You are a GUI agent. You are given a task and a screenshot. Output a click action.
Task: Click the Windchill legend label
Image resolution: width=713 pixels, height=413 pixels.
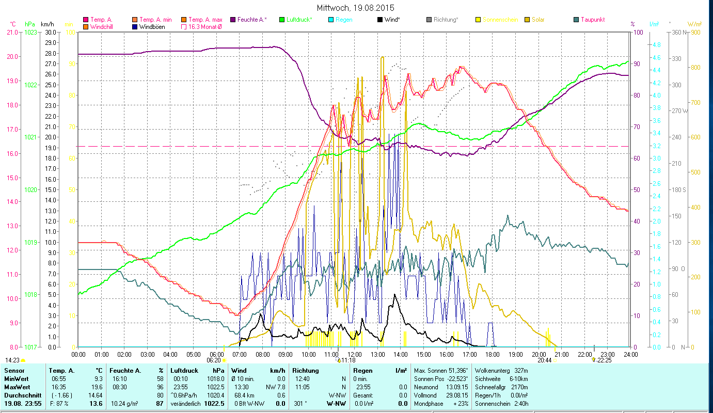tap(101, 27)
